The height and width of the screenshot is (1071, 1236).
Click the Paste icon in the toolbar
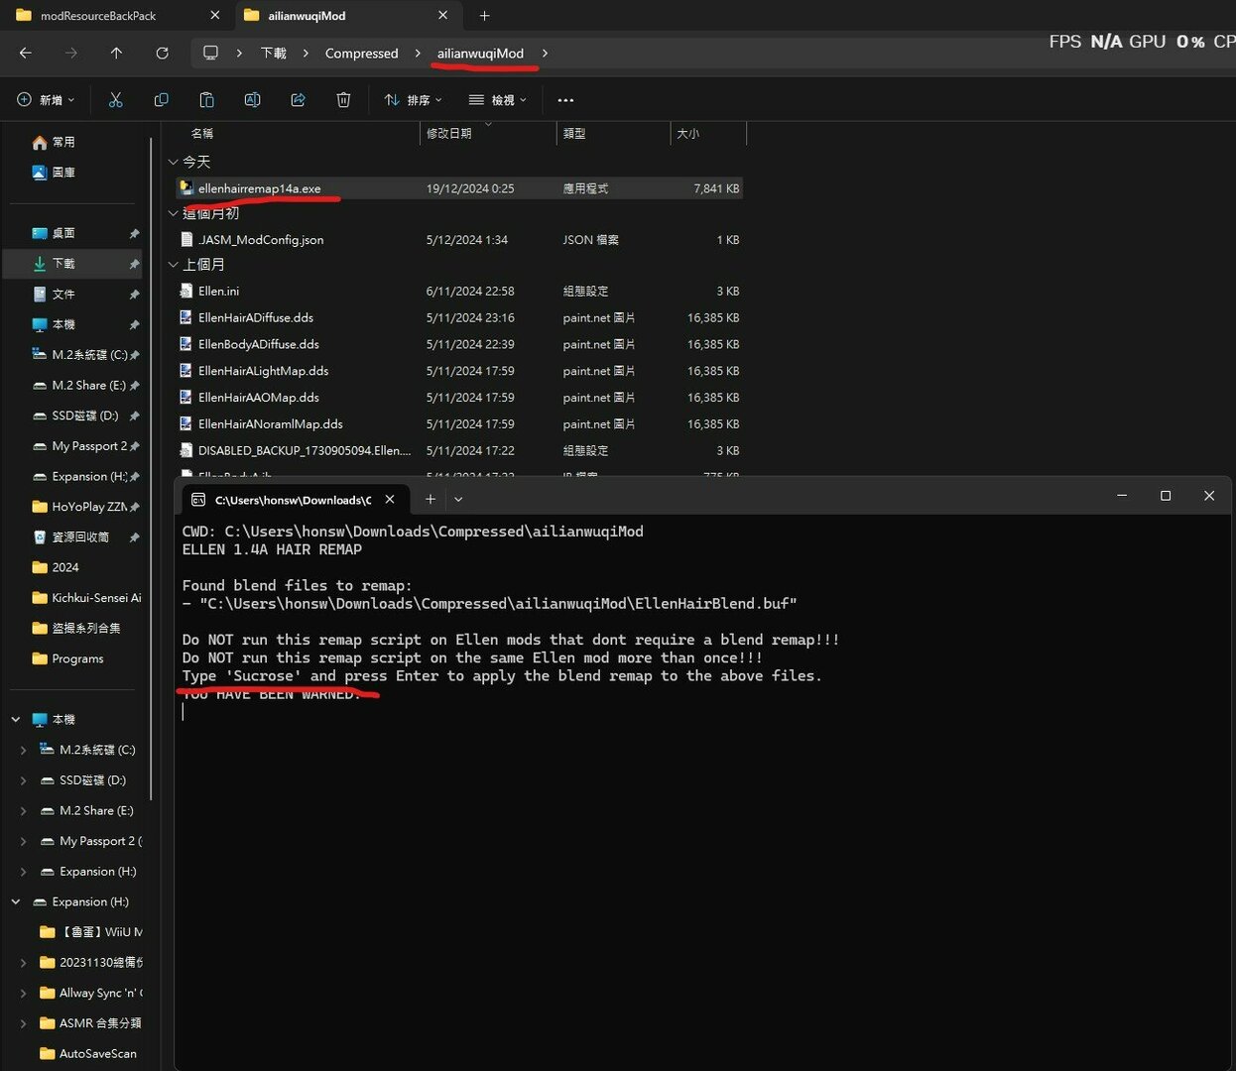click(x=206, y=99)
